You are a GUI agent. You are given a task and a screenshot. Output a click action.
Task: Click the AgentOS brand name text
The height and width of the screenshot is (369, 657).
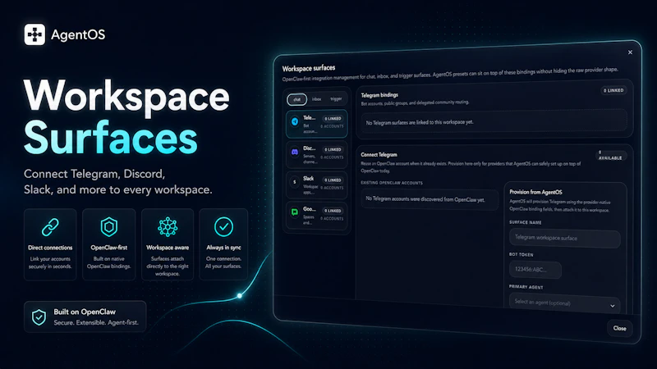(x=78, y=34)
